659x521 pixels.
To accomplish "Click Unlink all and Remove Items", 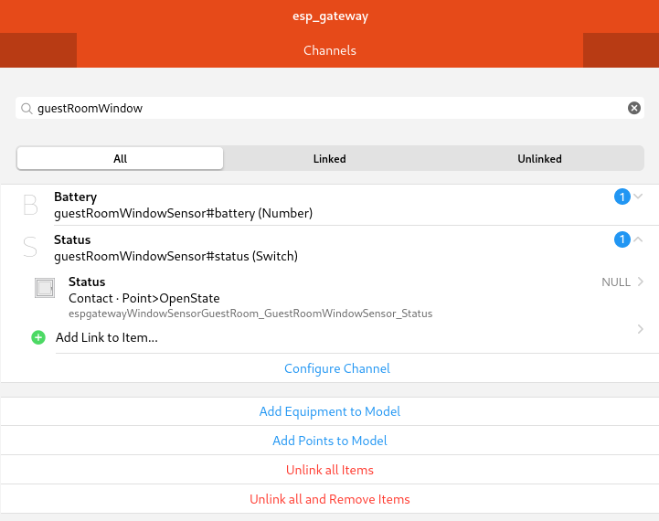I will [x=330, y=499].
